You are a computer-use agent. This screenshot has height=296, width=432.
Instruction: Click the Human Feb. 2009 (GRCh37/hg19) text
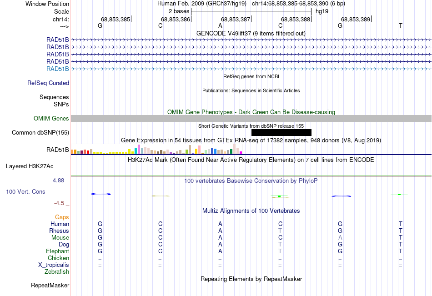[x=202, y=4]
